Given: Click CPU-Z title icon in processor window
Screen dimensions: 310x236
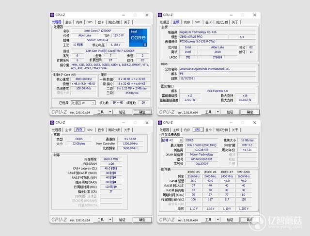Looking at the screenshot, I should [52, 15].
